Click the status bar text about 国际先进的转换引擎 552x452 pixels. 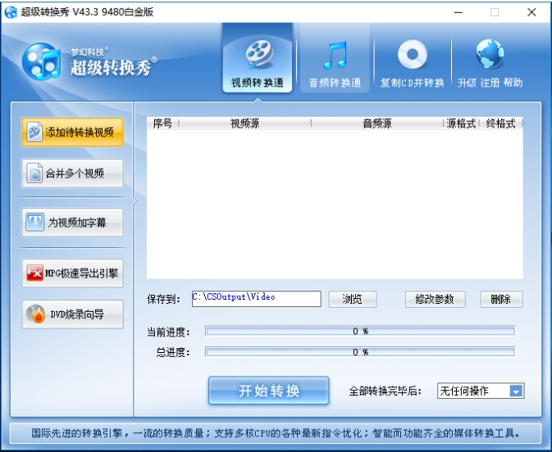coord(276,433)
